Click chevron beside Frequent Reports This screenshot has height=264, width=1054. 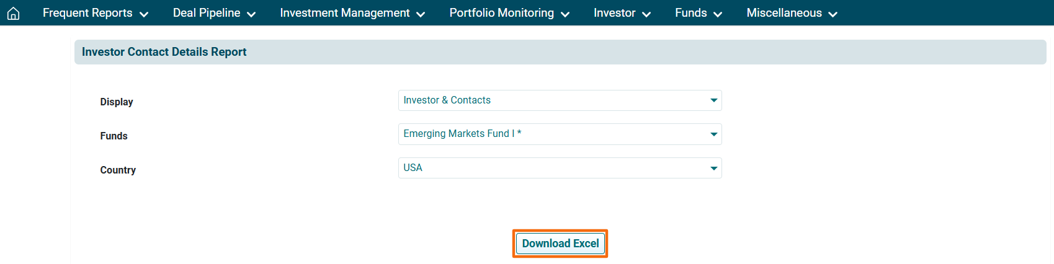(144, 14)
